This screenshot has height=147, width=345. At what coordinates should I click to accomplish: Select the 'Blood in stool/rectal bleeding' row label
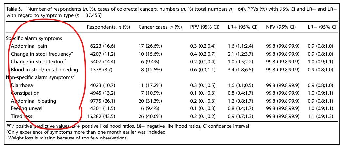click(x=44, y=70)
